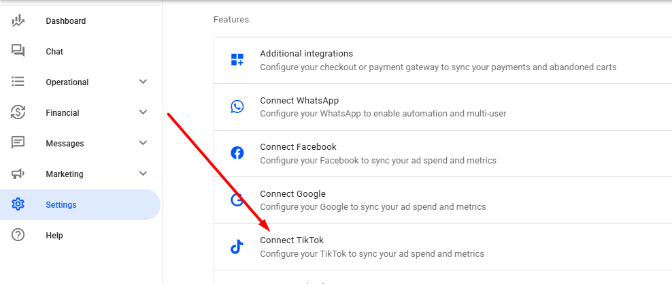
Task: Click the Settings gear icon
Action: point(18,205)
